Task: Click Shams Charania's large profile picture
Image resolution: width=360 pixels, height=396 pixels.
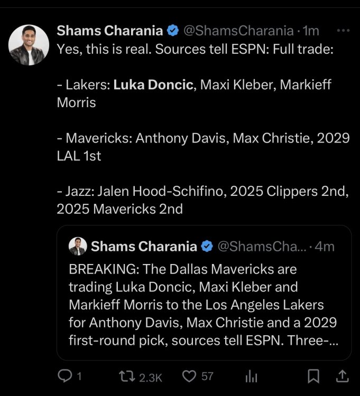Action: click(x=29, y=45)
